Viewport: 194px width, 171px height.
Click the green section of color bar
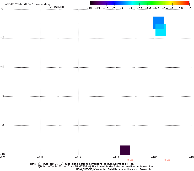coord(152,3)
